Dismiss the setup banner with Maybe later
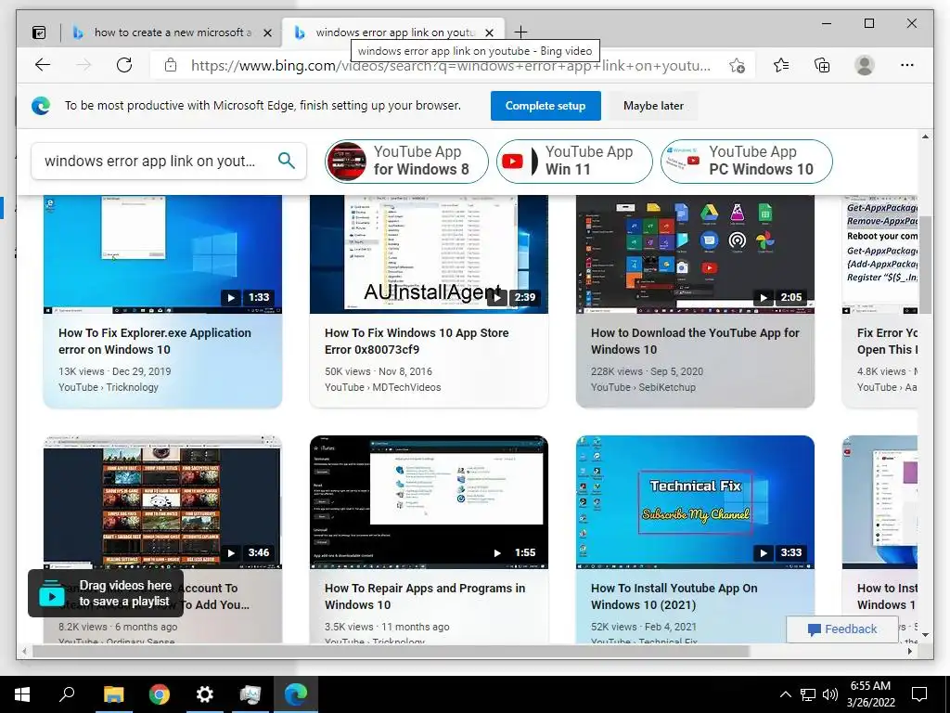 [x=653, y=106]
